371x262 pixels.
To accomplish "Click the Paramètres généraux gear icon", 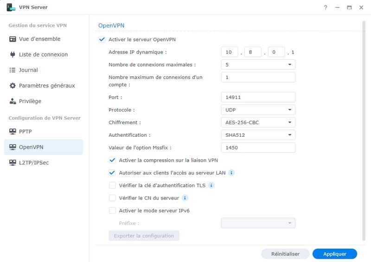I will coord(13,85).
